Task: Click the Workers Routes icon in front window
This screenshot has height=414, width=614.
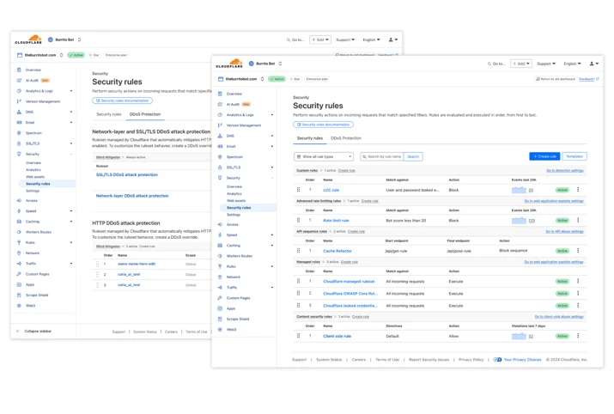Action: pos(220,256)
